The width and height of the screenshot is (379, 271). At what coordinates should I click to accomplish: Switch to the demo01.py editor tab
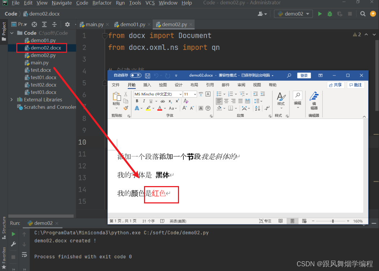(x=133, y=25)
